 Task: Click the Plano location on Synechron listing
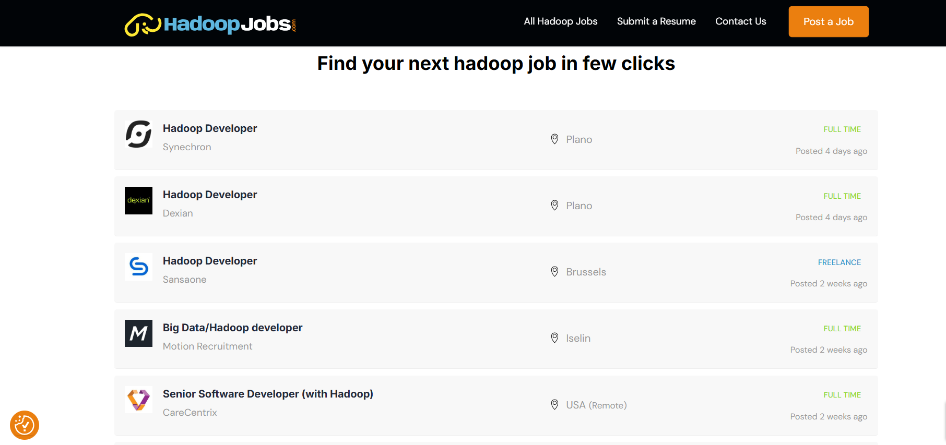click(579, 139)
